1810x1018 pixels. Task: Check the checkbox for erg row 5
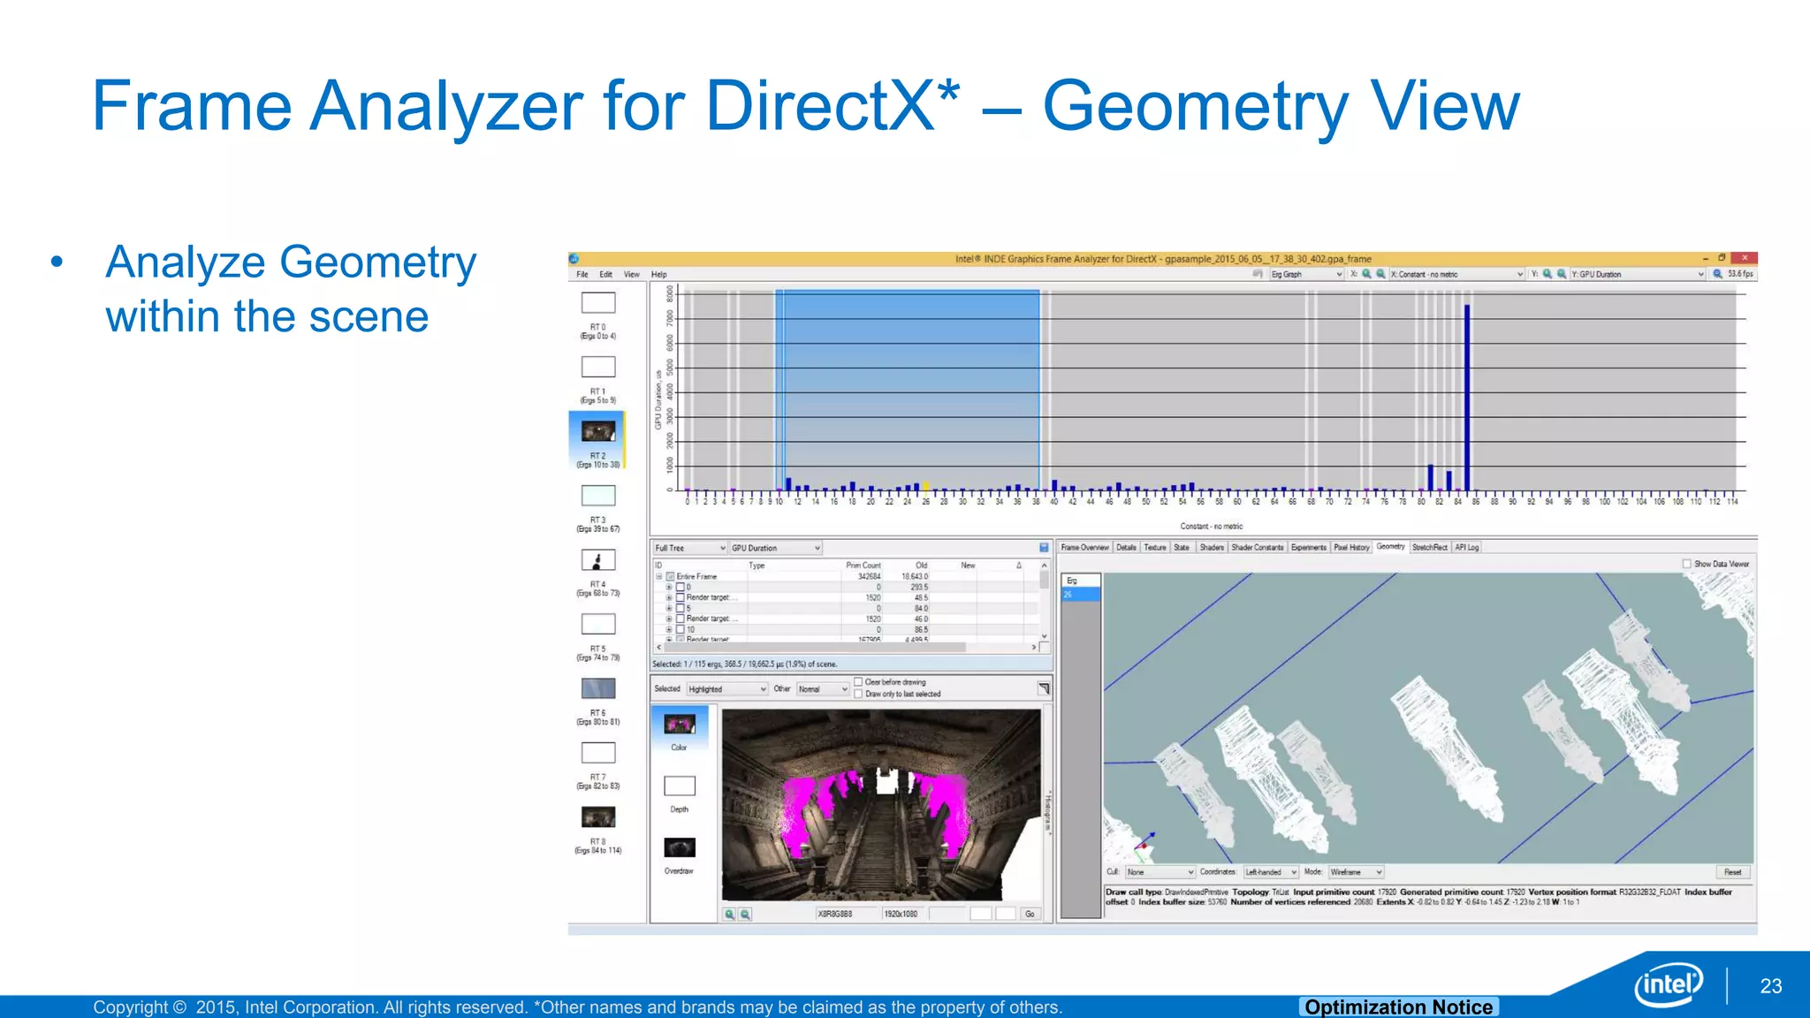coord(681,608)
